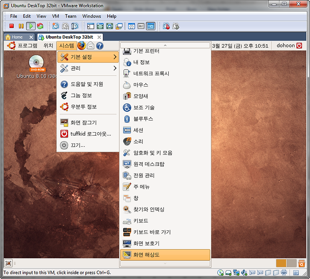
Task: Open the Help menu
Action: [x=112, y=16]
